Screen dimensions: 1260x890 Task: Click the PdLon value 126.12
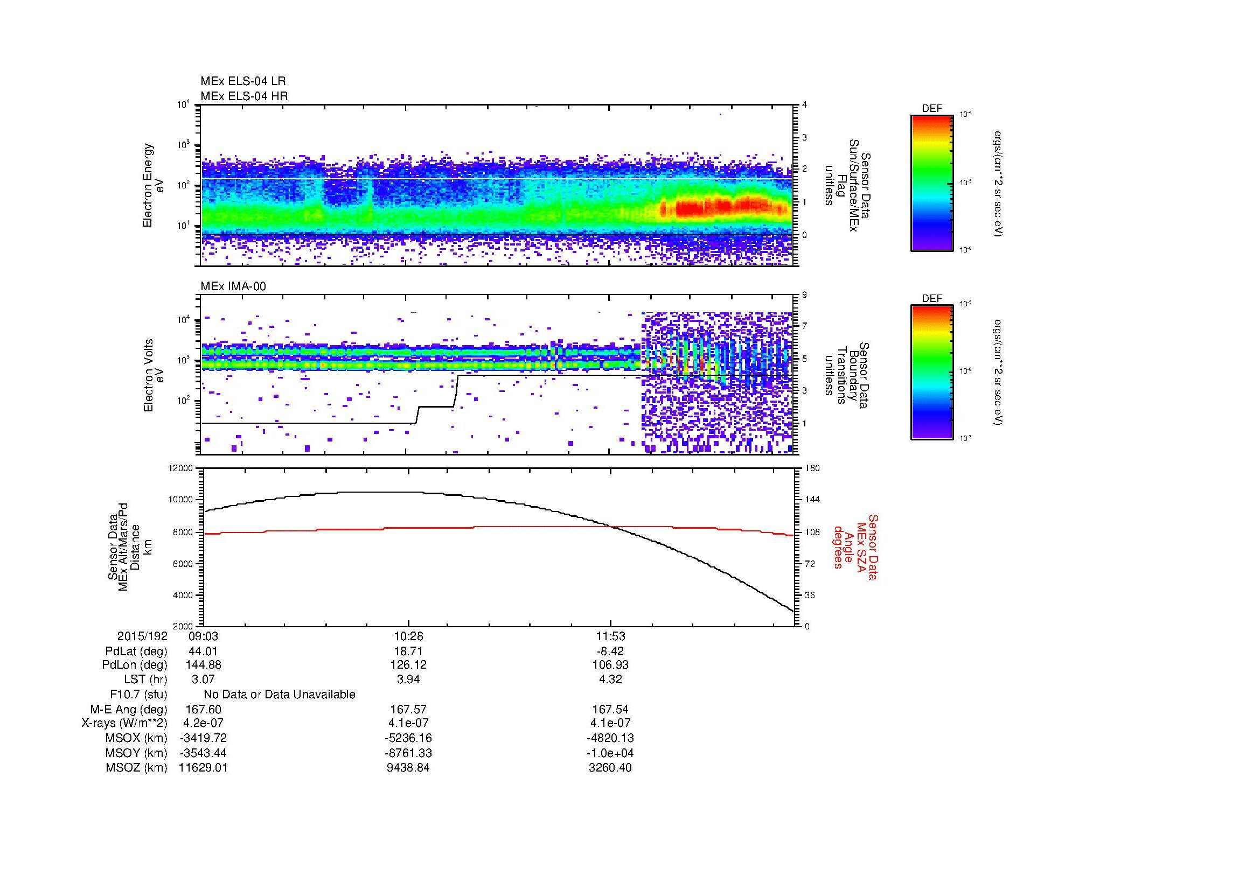pos(408,665)
